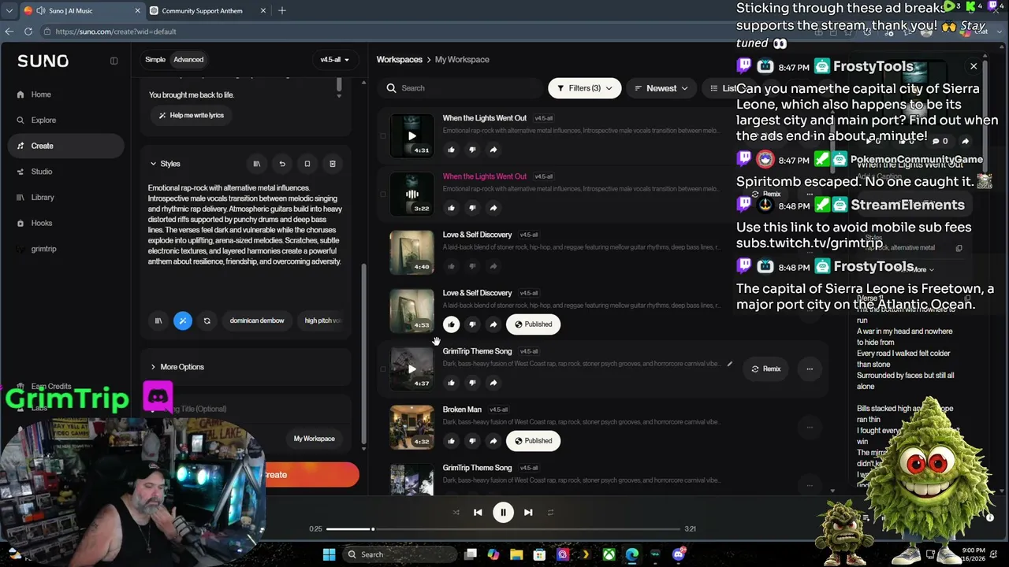Click the workspace Search field
Viewport: 1009px width, 567px height.
(461, 88)
